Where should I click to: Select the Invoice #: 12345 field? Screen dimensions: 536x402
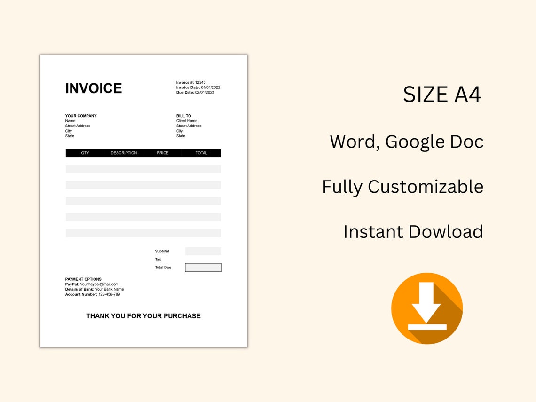[190, 82]
